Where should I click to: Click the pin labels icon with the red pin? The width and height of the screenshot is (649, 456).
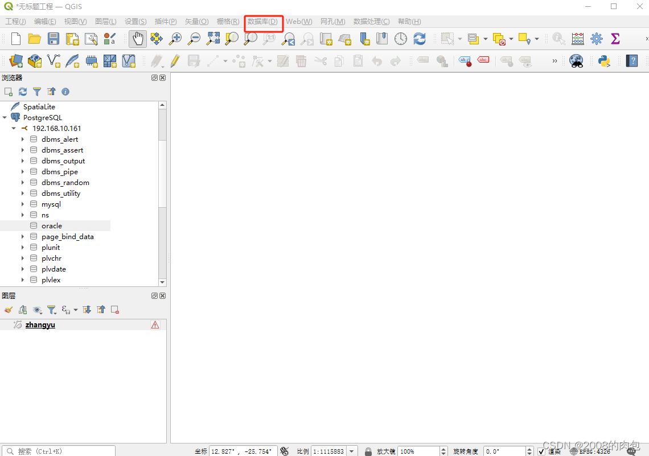pos(465,61)
